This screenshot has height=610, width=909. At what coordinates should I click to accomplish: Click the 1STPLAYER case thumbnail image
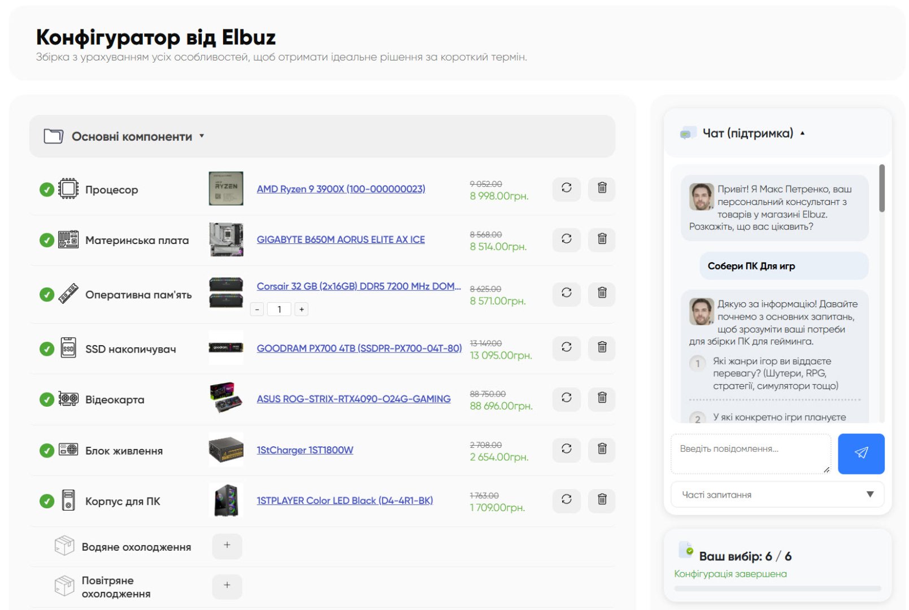(226, 500)
